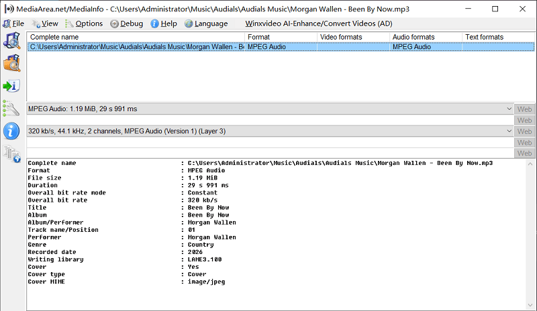Open the File menu
537x311 pixels.
coord(13,23)
